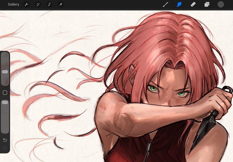The height and width of the screenshot is (162, 233).
Task: Undo the last stroke
Action: pos(5,140)
